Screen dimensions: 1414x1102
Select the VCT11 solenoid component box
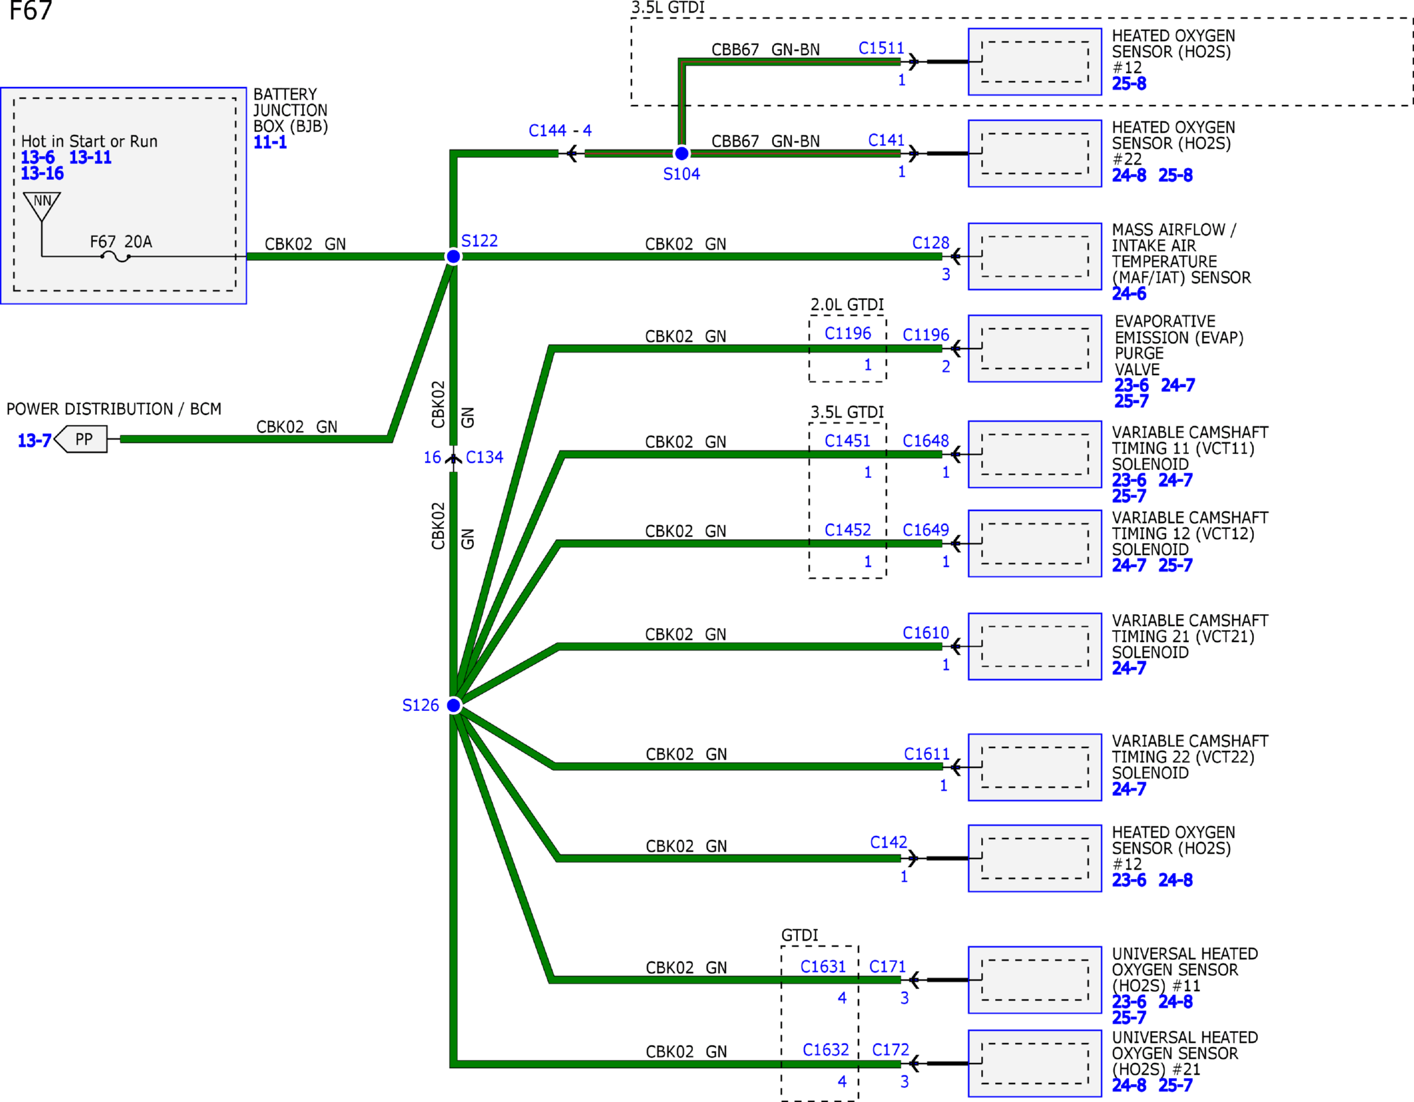pyautogui.click(x=1035, y=454)
